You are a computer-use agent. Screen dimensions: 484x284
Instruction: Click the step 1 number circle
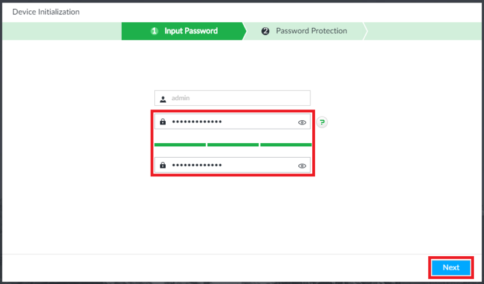pos(155,31)
